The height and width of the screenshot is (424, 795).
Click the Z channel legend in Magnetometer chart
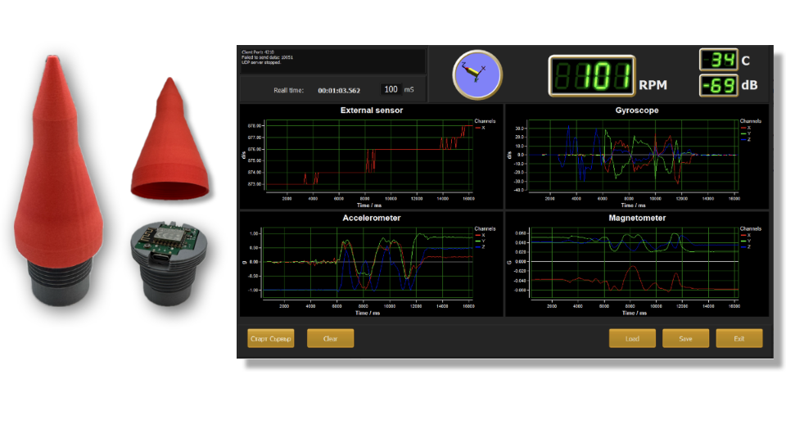(746, 246)
